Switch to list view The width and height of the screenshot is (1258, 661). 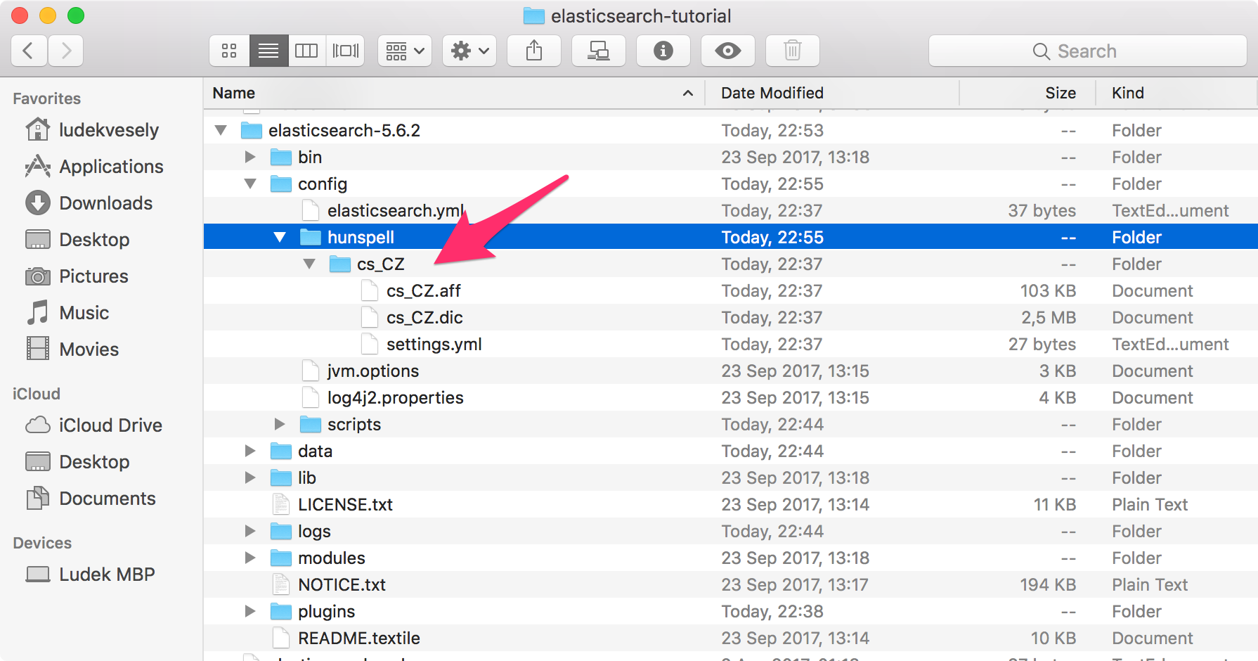(268, 51)
